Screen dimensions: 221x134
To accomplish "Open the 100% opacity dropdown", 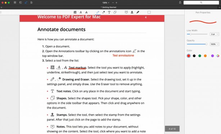I will [x=215, y=44].
